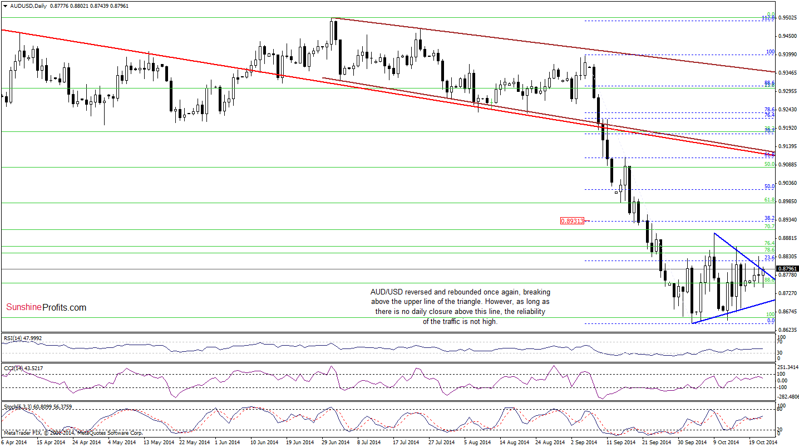Viewport: 799px width, 447px height.
Task: Click the 30 level on RSI scale
Action: [x=780, y=353]
